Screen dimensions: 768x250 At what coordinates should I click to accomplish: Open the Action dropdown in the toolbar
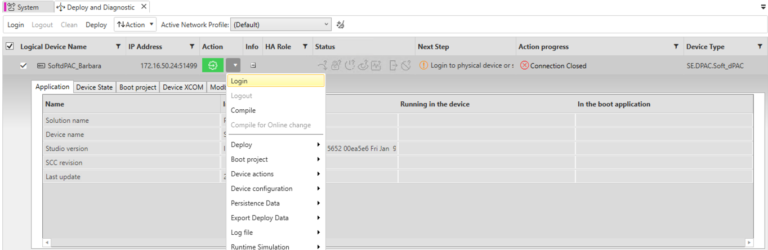[x=136, y=25]
